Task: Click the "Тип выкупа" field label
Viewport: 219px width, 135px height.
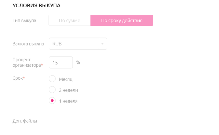Action: click(24, 20)
